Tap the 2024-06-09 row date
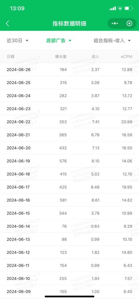Screen dimensions: 139x300 click(19, 292)
